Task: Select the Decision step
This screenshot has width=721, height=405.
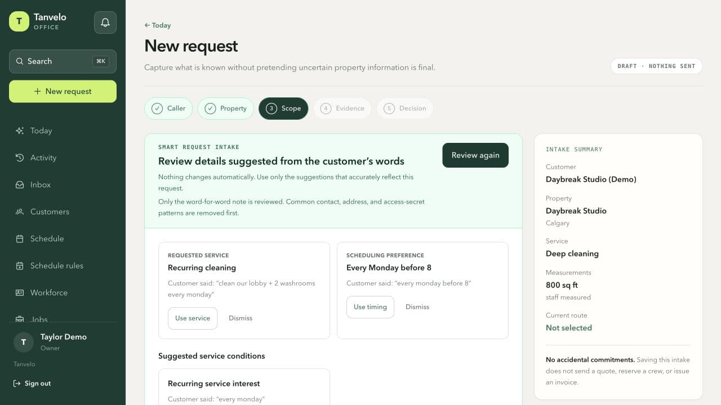Action: click(405, 109)
